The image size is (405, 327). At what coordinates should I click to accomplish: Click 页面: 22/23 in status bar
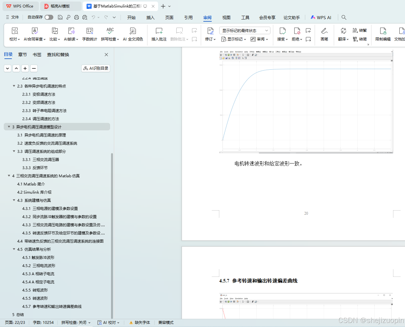click(x=15, y=323)
